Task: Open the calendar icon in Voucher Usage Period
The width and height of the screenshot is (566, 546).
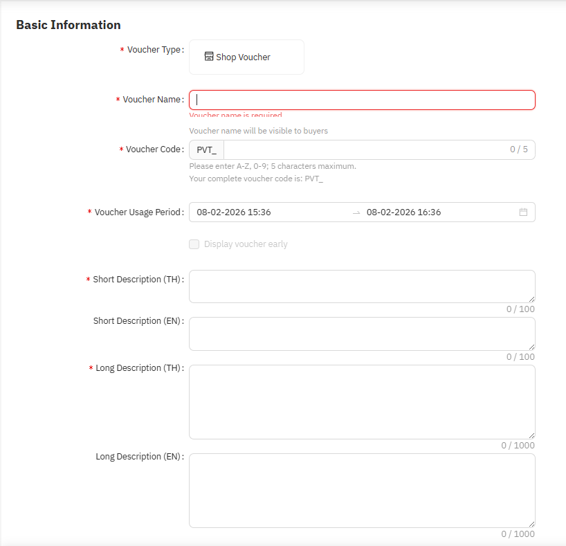Action: (x=523, y=212)
